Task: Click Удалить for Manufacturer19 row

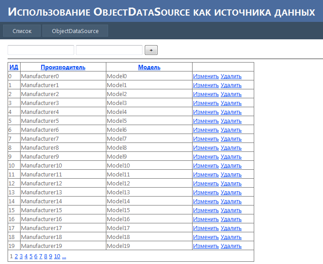Action: click(x=231, y=246)
